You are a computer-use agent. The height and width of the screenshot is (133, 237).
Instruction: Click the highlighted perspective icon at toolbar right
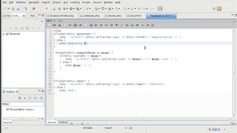[x=160, y=9]
